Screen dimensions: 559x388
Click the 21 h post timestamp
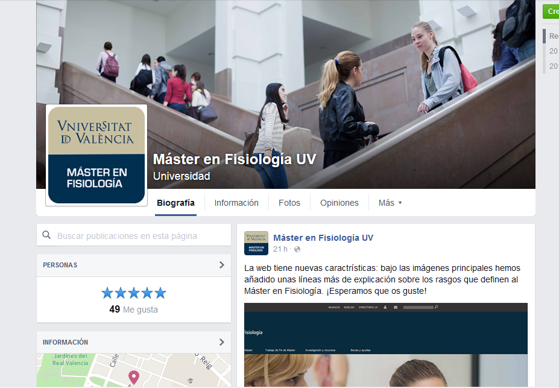280,249
